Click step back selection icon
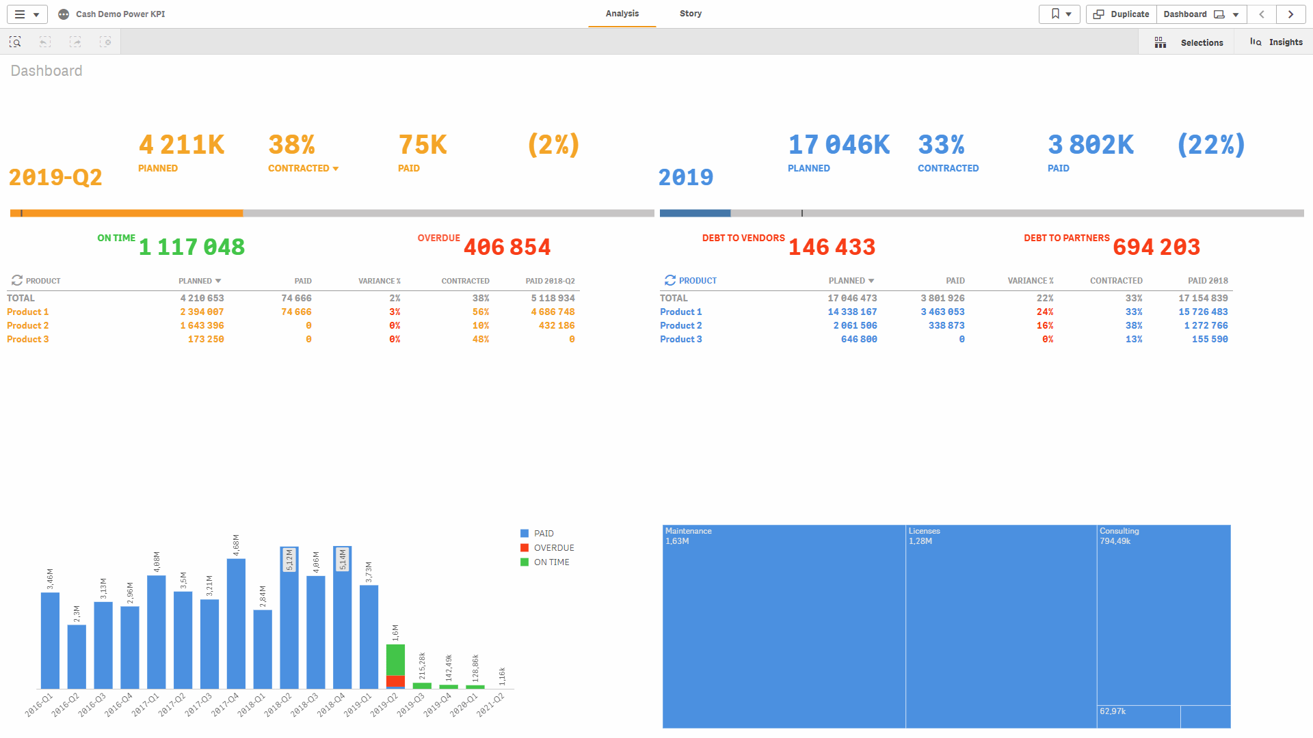 pyautogui.click(x=45, y=42)
